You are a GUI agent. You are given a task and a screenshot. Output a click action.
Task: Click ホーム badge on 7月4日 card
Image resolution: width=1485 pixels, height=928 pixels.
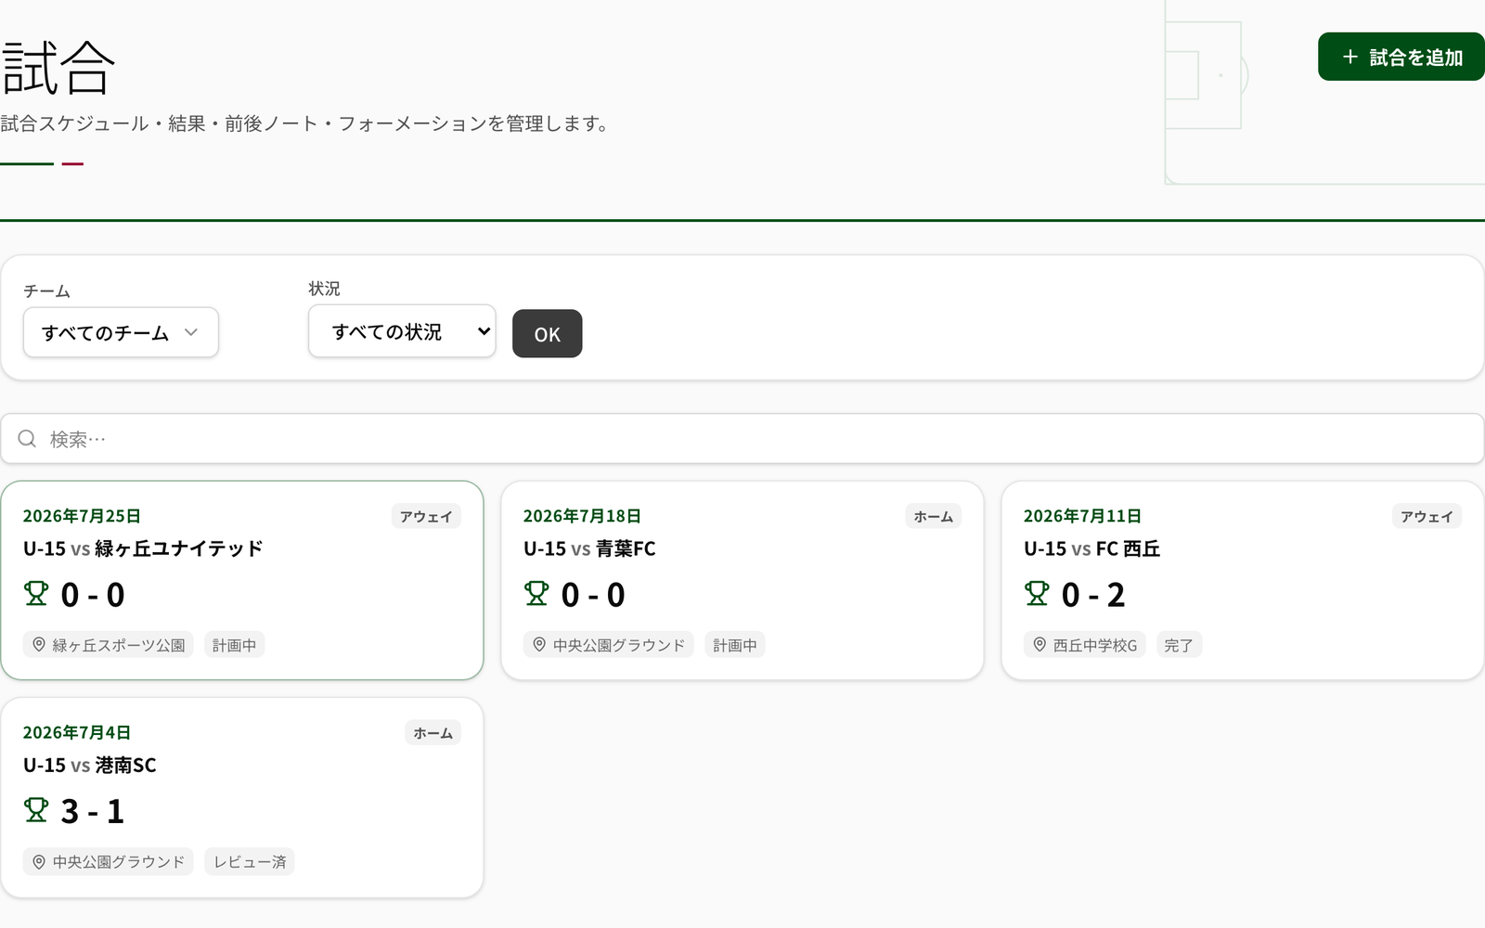[x=433, y=732]
